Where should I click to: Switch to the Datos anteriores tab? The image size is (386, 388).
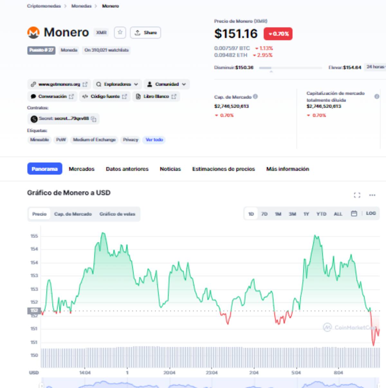pyautogui.click(x=127, y=169)
